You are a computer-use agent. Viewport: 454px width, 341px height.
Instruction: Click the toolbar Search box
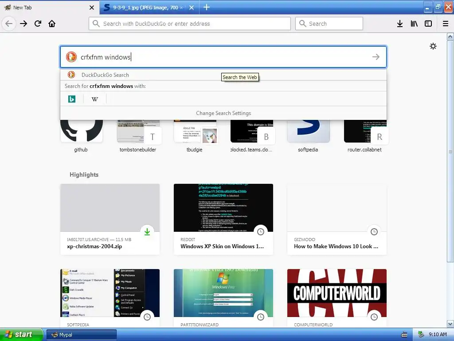[x=329, y=24]
